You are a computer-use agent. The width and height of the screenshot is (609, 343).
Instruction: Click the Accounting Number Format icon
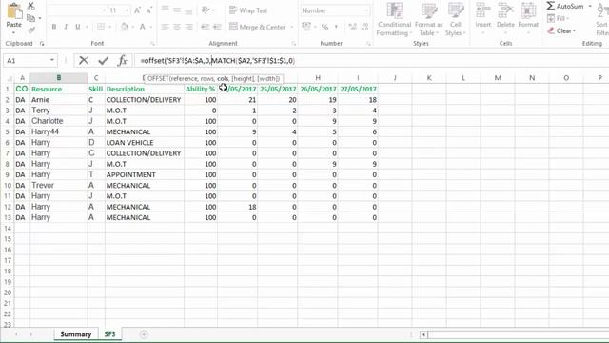306,27
